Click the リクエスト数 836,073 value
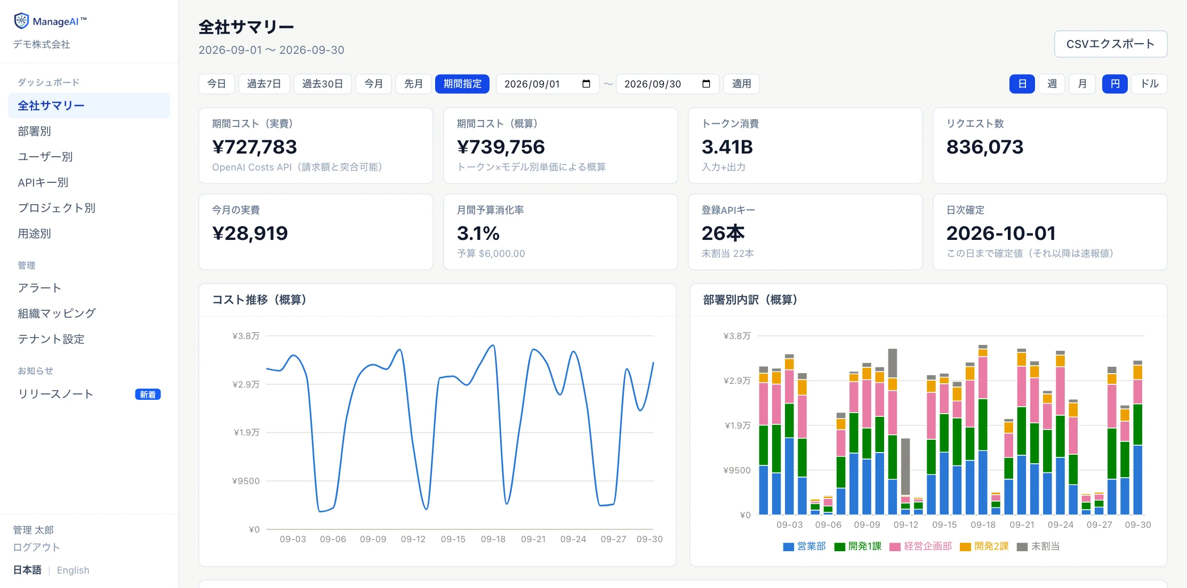The image size is (1187, 588). point(984,147)
